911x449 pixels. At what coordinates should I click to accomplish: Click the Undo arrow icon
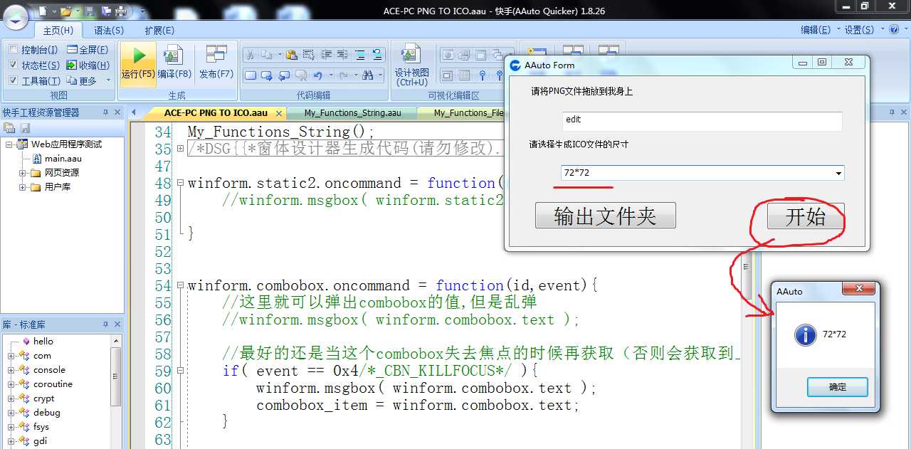(317, 75)
